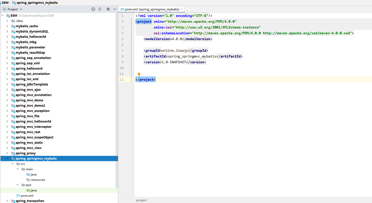Select spring_mvc_annotation module

pos(34,95)
